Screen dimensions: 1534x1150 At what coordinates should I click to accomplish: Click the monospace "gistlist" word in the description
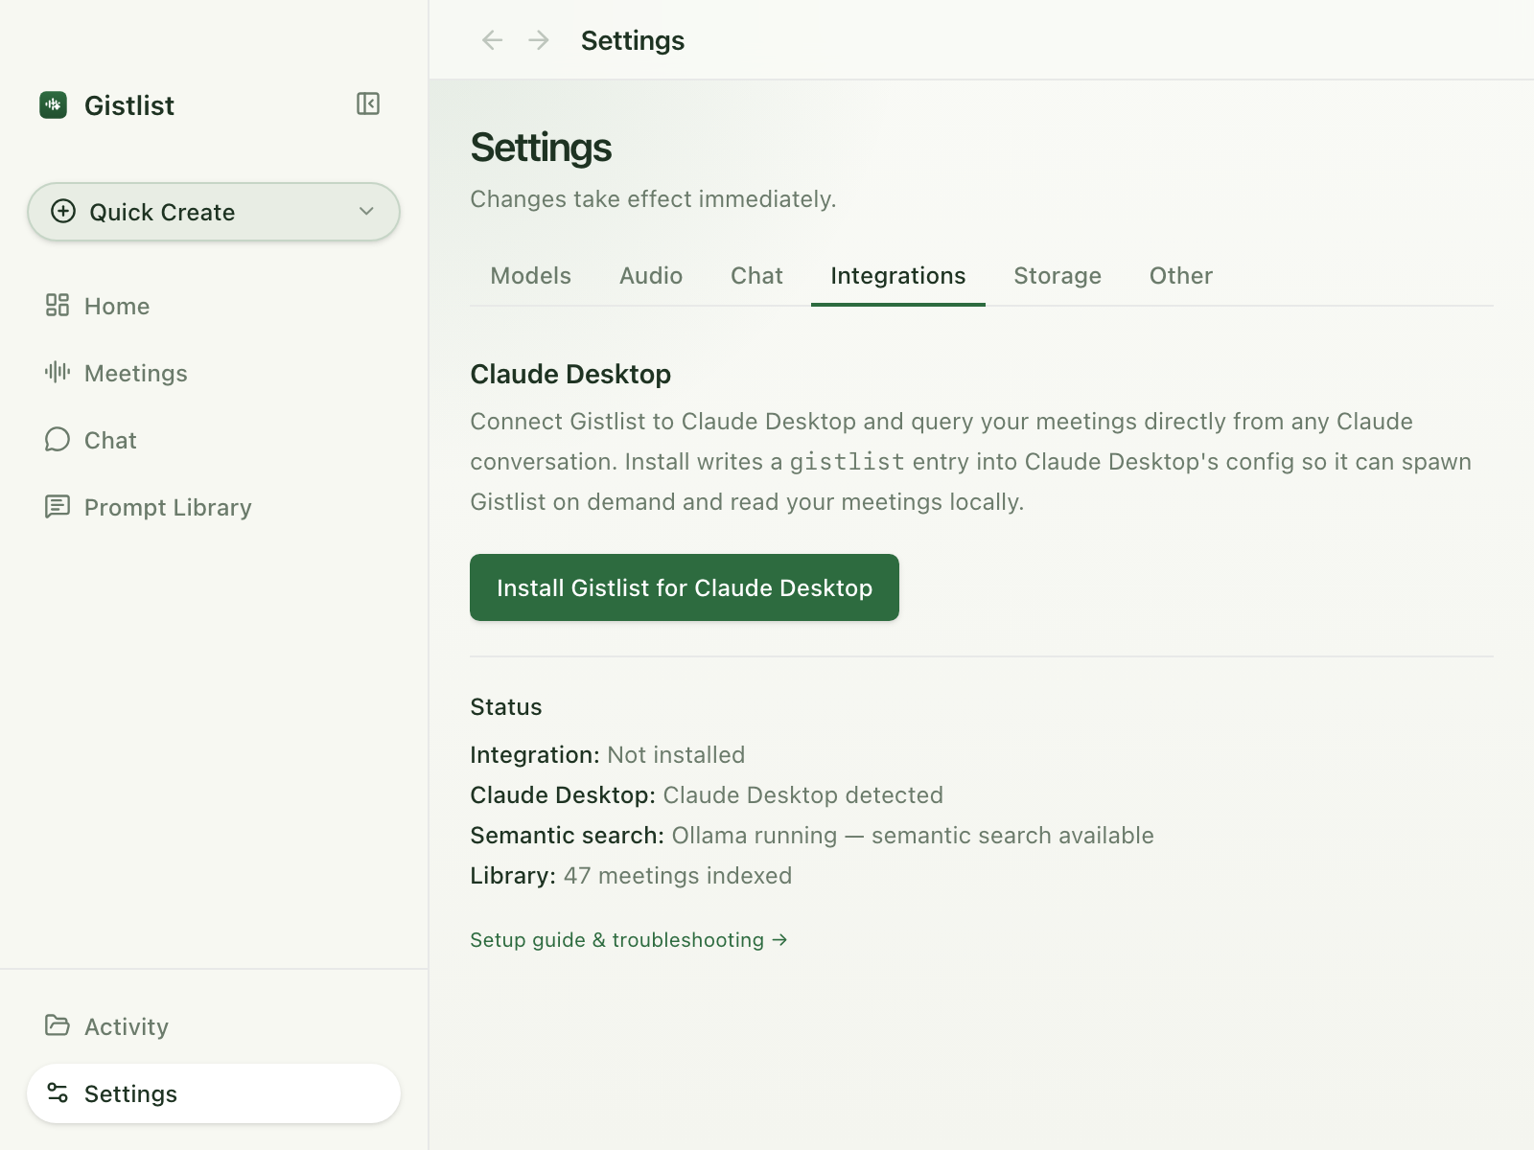point(848,462)
